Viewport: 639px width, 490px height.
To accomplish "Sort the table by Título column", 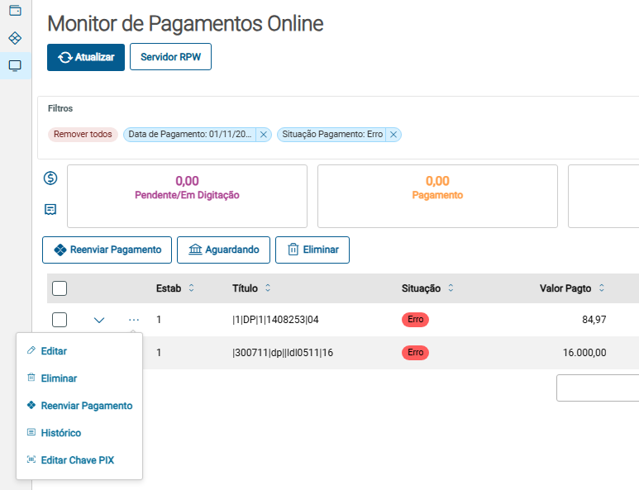I will coord(268,288).
